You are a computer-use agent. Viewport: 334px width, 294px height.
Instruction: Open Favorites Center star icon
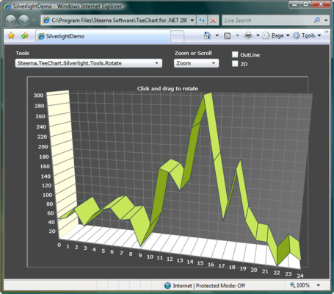coord(11,36)
